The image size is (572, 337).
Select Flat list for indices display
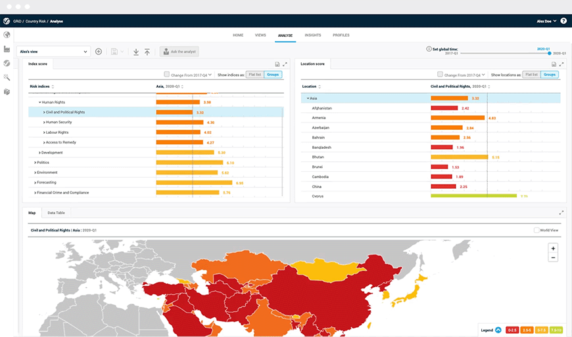click(x=254, y=75)
